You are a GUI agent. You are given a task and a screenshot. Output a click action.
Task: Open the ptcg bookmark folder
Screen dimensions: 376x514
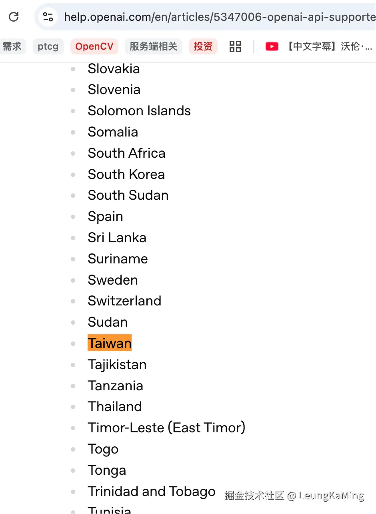(x=48, y=46)
